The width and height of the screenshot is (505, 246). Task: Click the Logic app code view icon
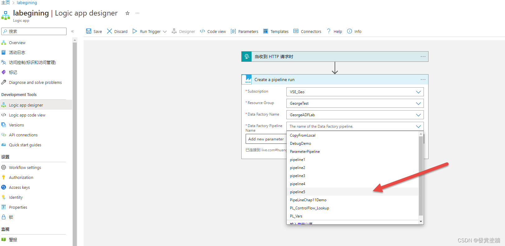point(4,115)
